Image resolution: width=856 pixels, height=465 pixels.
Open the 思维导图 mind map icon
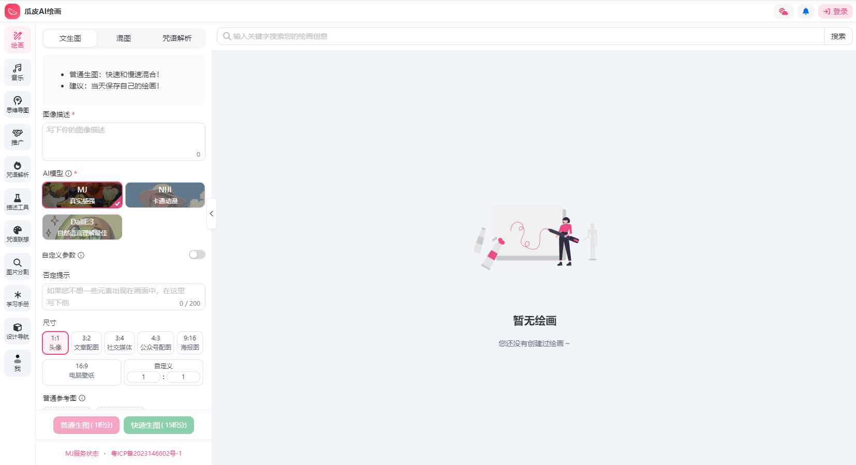(18, 104)
